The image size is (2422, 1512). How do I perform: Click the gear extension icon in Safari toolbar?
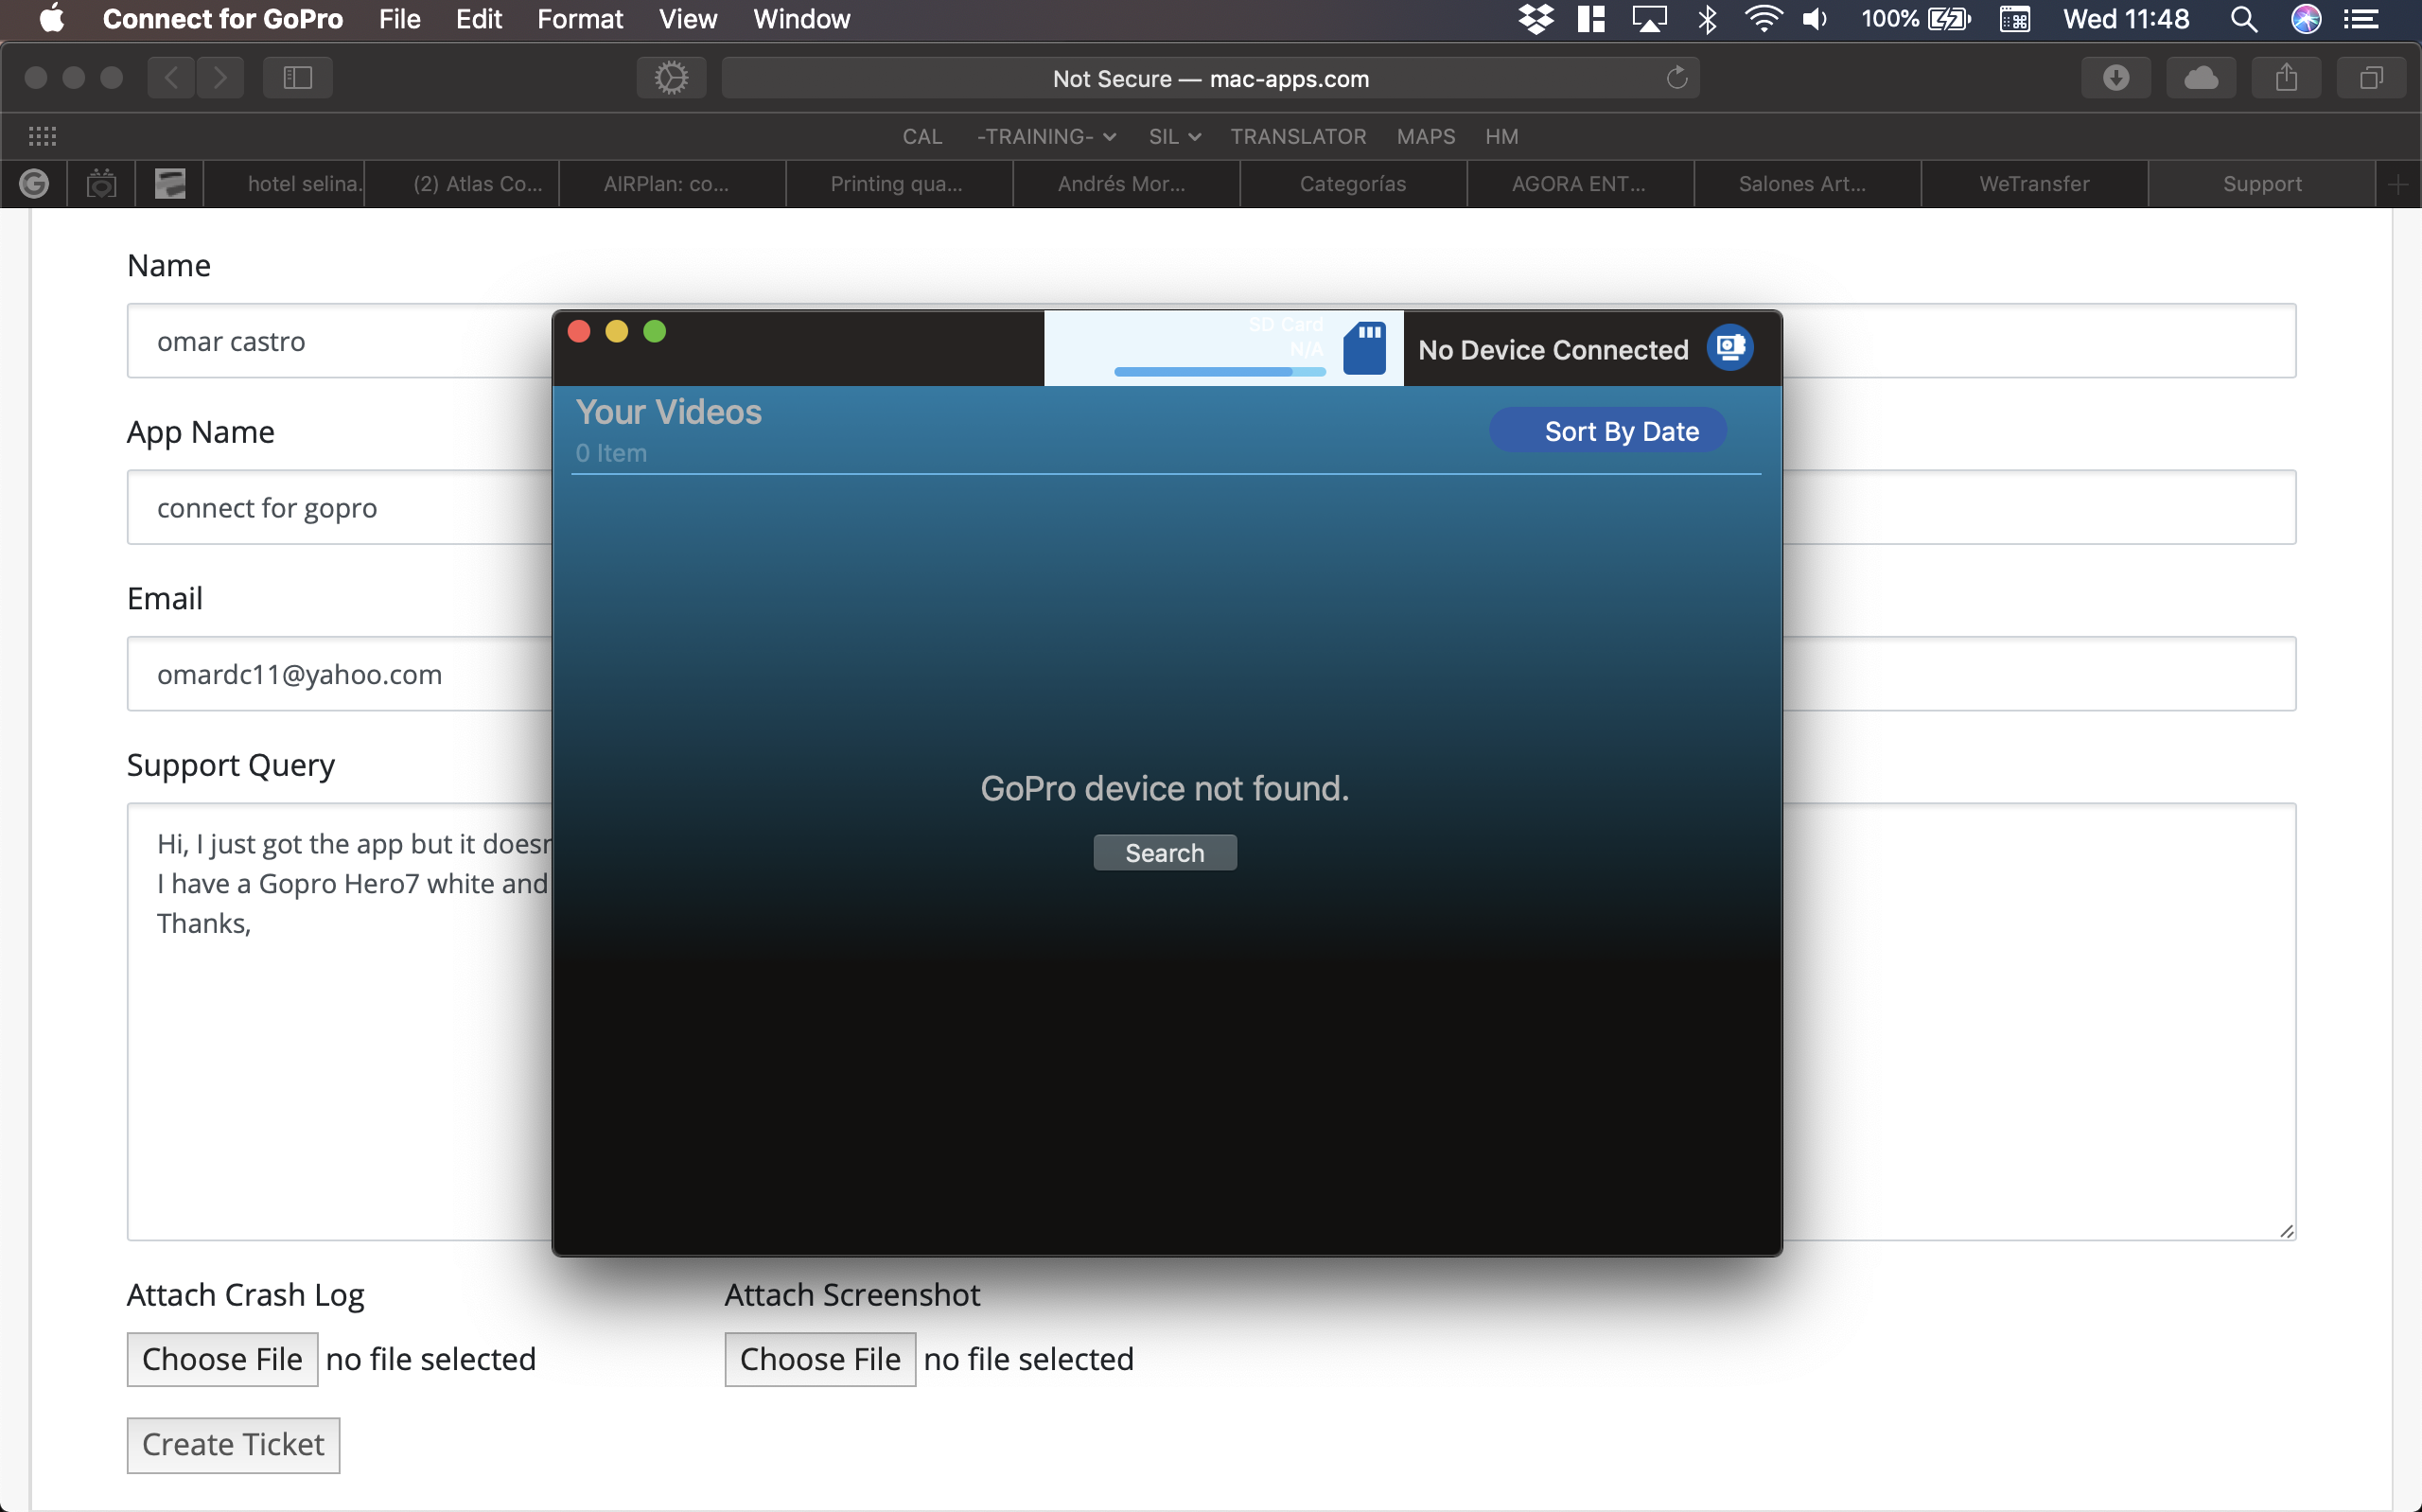pyautogui.click(x=672, y=78)
